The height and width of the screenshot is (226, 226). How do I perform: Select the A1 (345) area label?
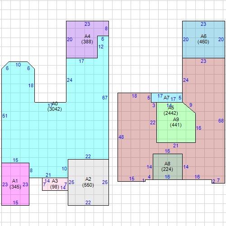[x=15, y=184]
